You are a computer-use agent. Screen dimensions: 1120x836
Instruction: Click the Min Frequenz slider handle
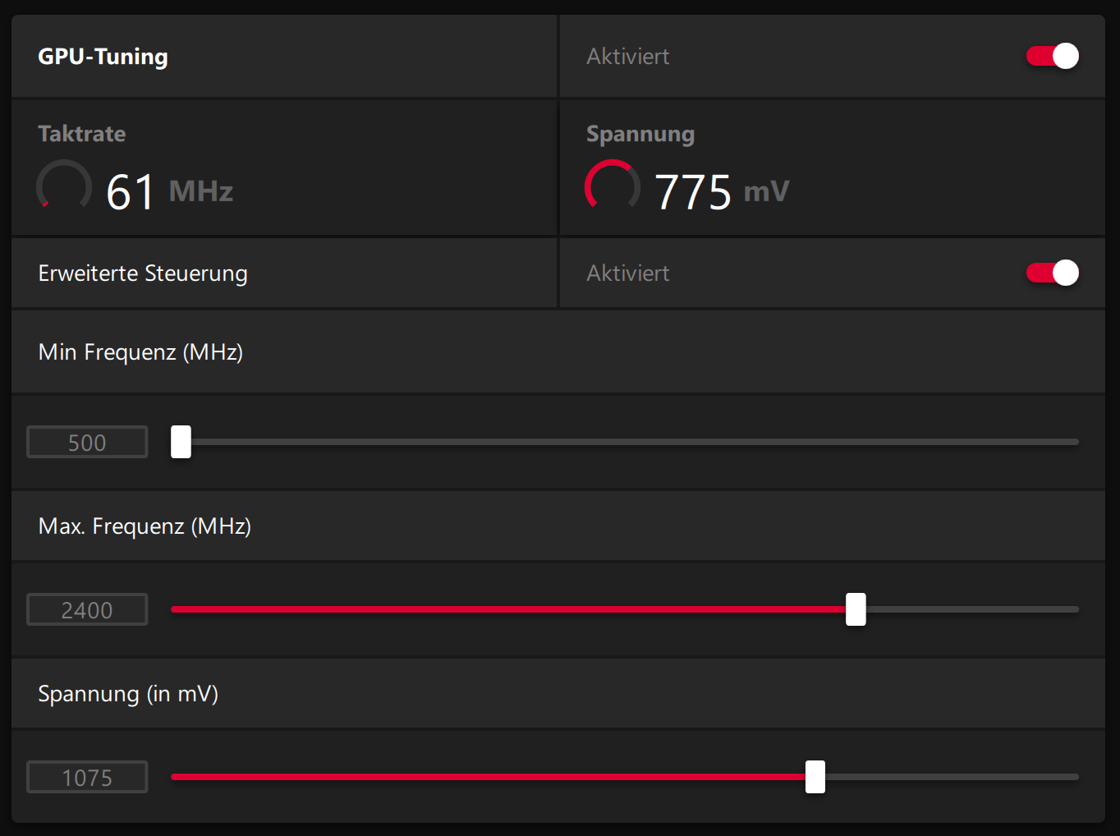[181, 442]
